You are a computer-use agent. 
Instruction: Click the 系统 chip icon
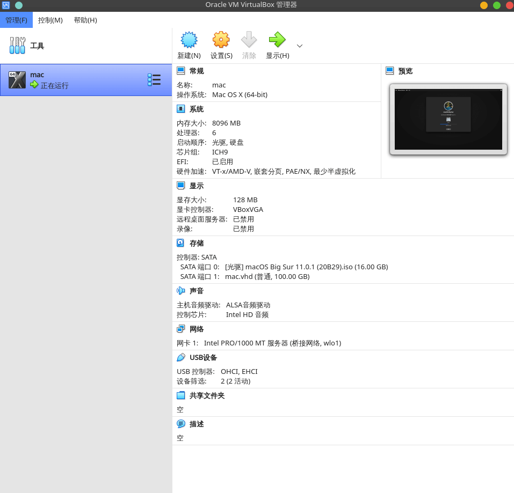point(180,109)
